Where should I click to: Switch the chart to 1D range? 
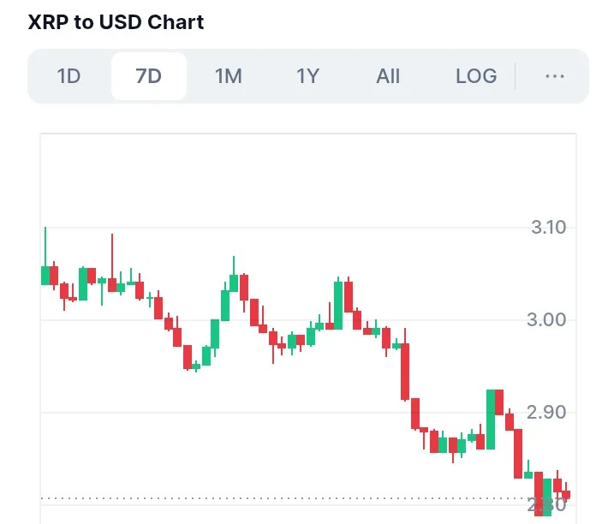tap(69, 76)
